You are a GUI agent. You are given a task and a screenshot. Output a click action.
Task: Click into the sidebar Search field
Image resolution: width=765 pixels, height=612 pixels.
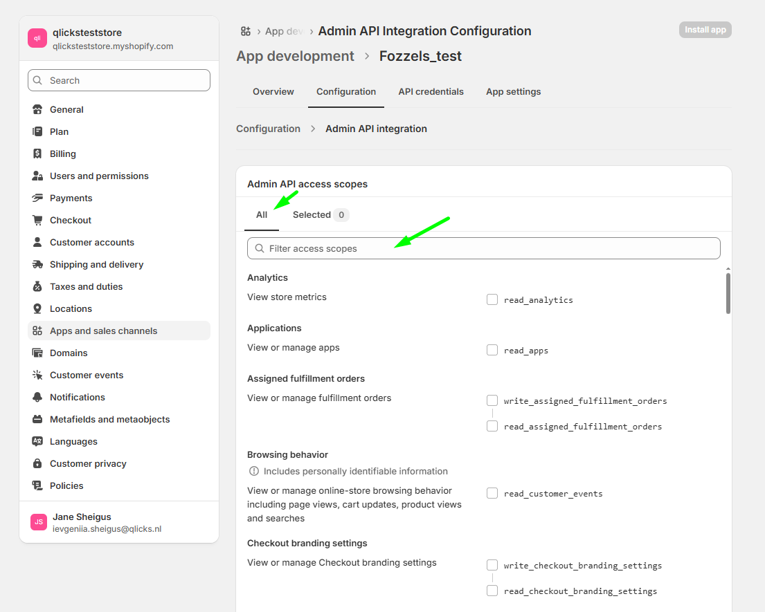(x=119, y=80)
